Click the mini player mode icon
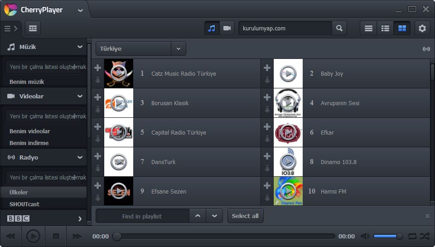This screenshot has height=247, width=435. (x=33, y=28)
